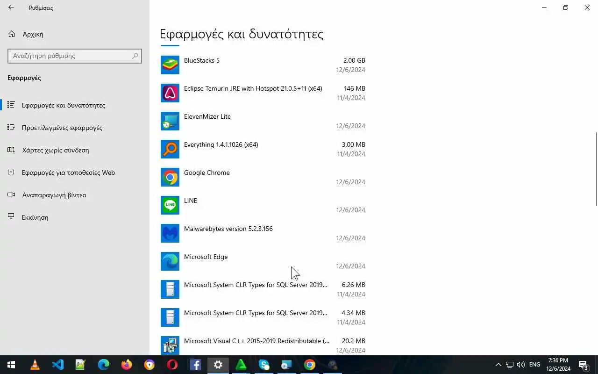Open the notification center icon

coord(583,365)
